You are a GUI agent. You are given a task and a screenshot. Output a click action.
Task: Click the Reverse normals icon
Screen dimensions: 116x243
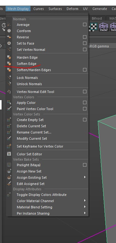[9, 37]
